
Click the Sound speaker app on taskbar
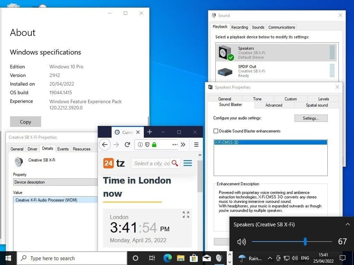click(x=219, y=258)
